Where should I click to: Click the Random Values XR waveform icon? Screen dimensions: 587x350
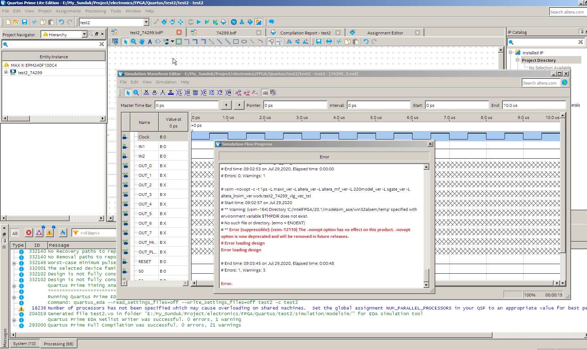228,93
